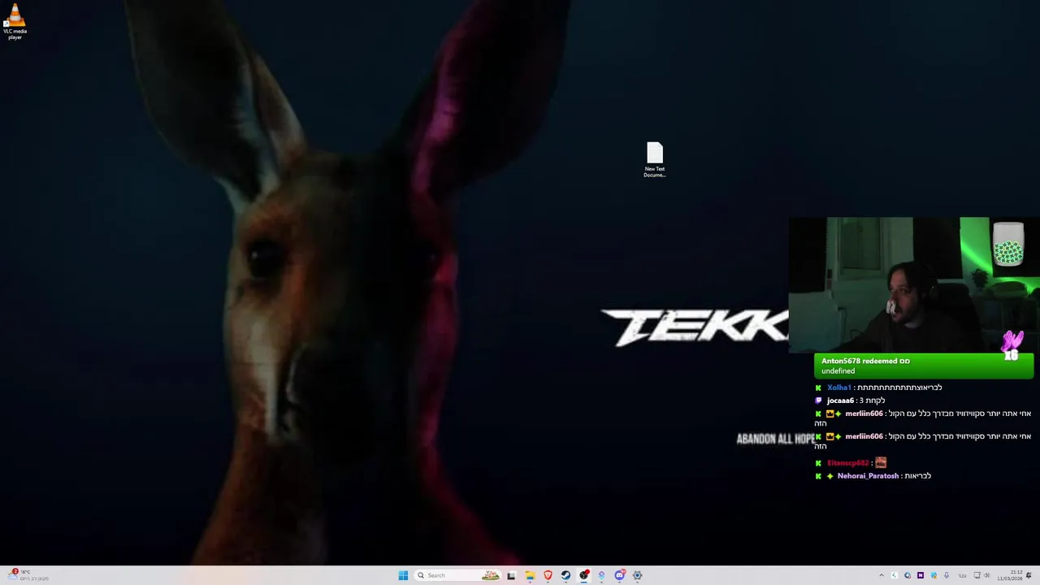The width and height of the screenshot is (1040, 585).
Task: Open File Explorer from the taskbar
Action: (530, 575)
